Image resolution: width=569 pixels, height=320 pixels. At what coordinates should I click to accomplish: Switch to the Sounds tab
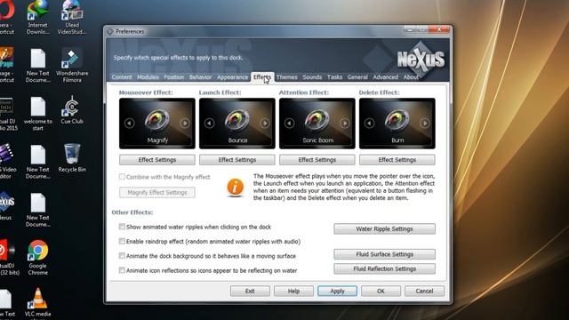[312, 77]
